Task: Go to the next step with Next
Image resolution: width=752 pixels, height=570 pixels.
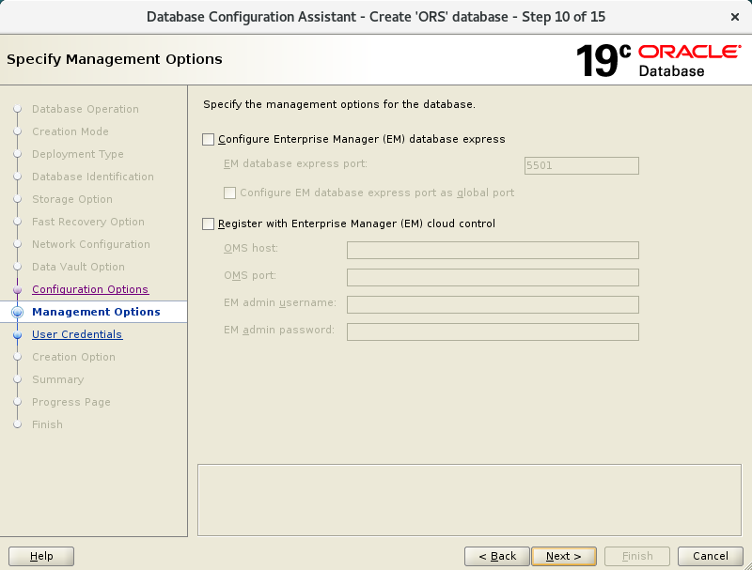Action: 564,556
